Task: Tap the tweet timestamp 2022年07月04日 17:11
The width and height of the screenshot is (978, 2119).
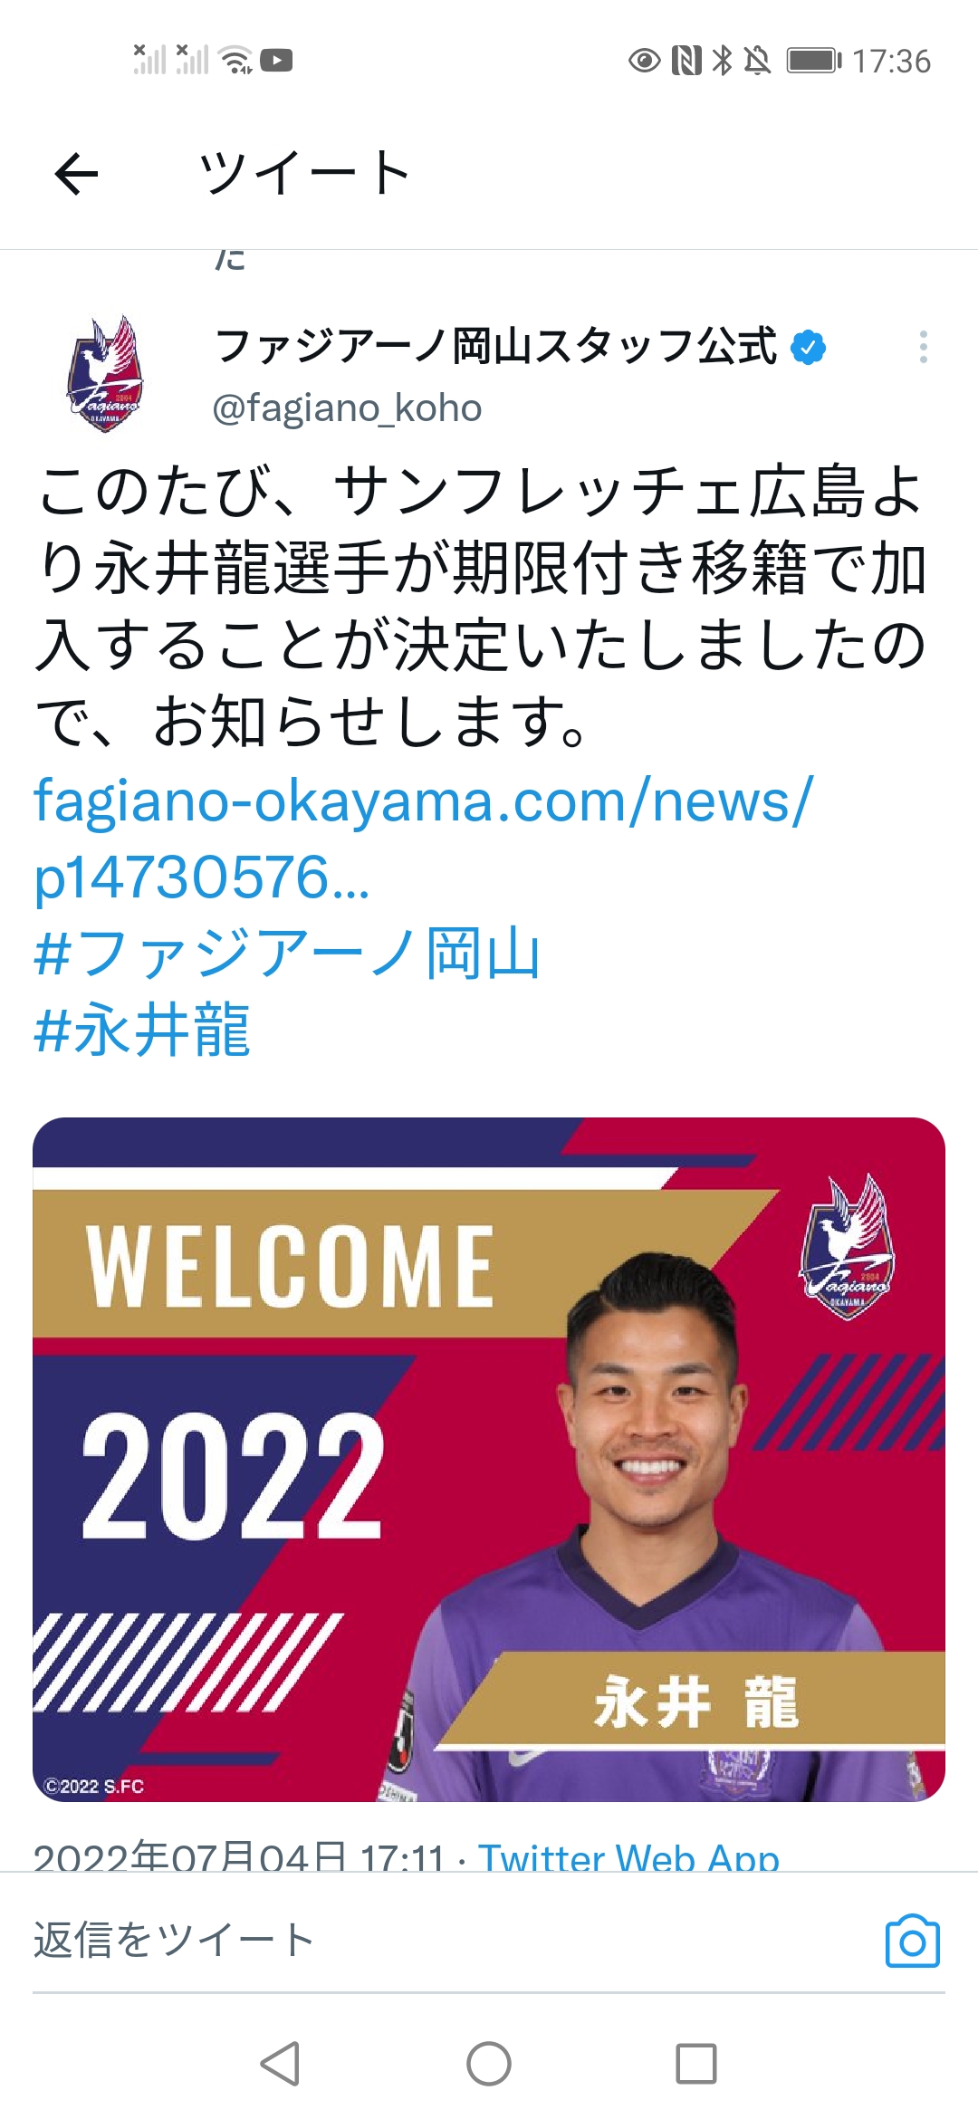Action: click(239, 1858)
